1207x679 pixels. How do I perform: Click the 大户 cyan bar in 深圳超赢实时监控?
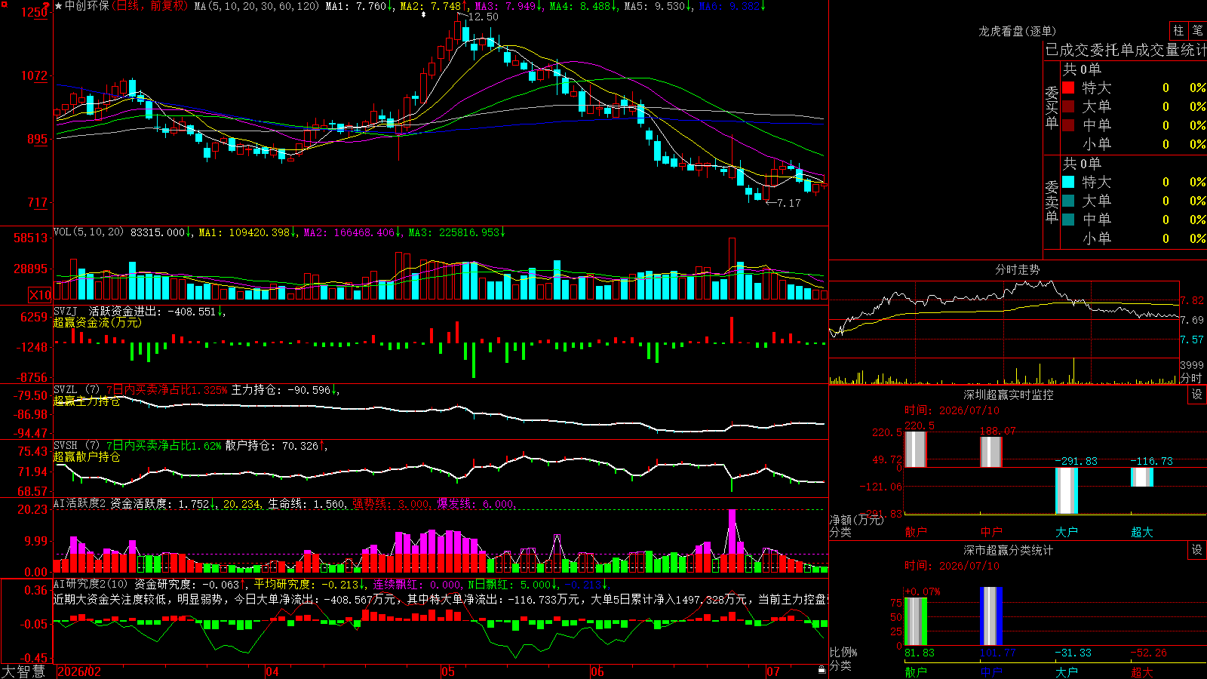coord(1066,490)
